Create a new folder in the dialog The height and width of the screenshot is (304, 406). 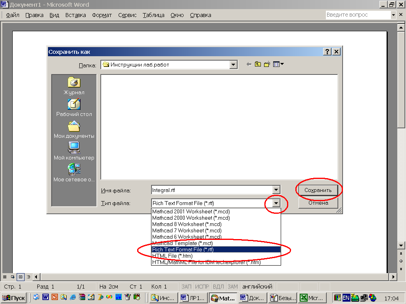(267, 65)
